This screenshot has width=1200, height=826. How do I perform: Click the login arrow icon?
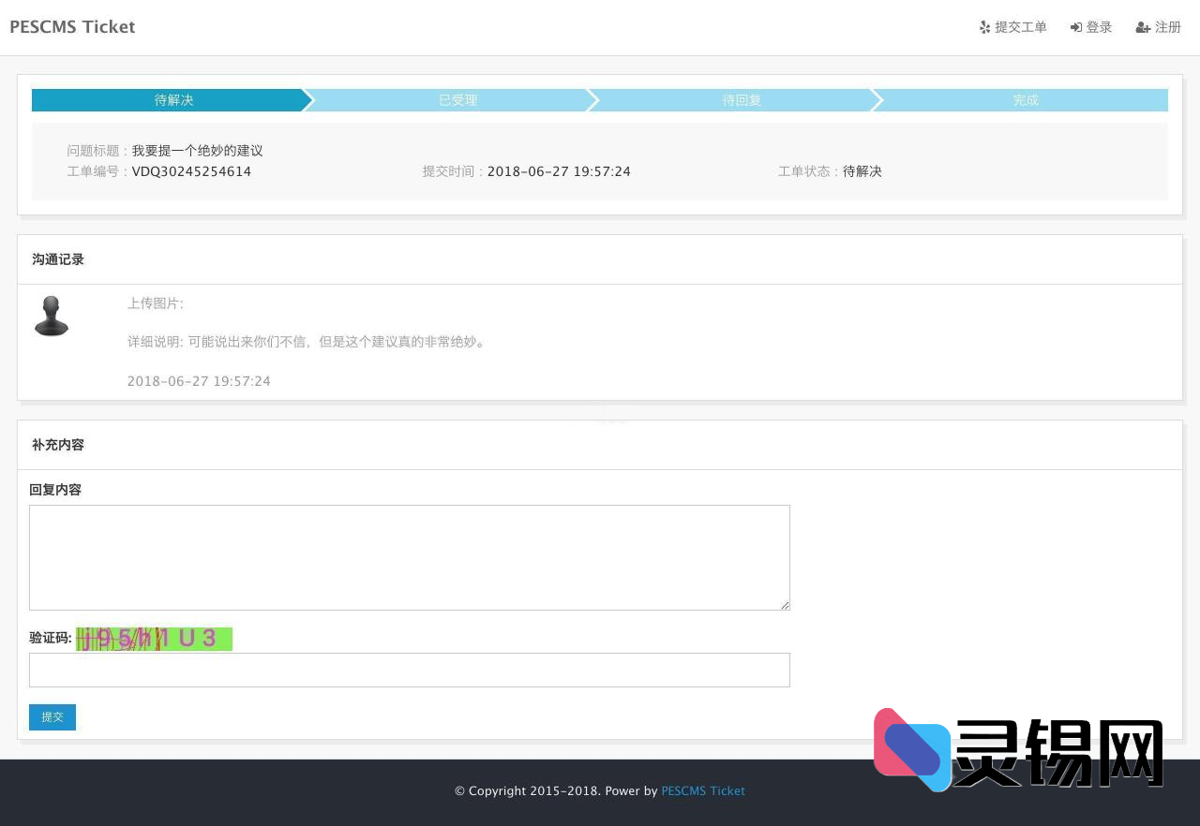pos(1076,28)
